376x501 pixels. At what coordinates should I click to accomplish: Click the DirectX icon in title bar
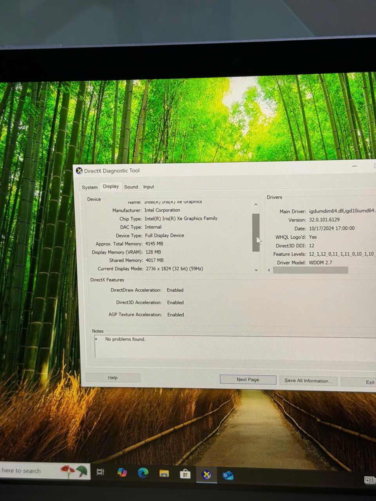pos(79,171)
